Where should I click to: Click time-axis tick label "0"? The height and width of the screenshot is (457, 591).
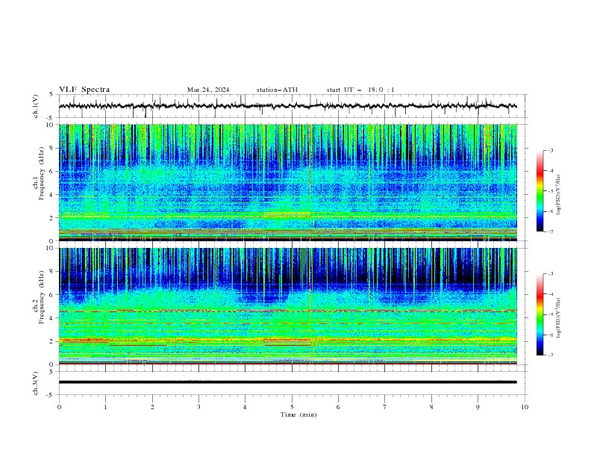pos(59,407)
